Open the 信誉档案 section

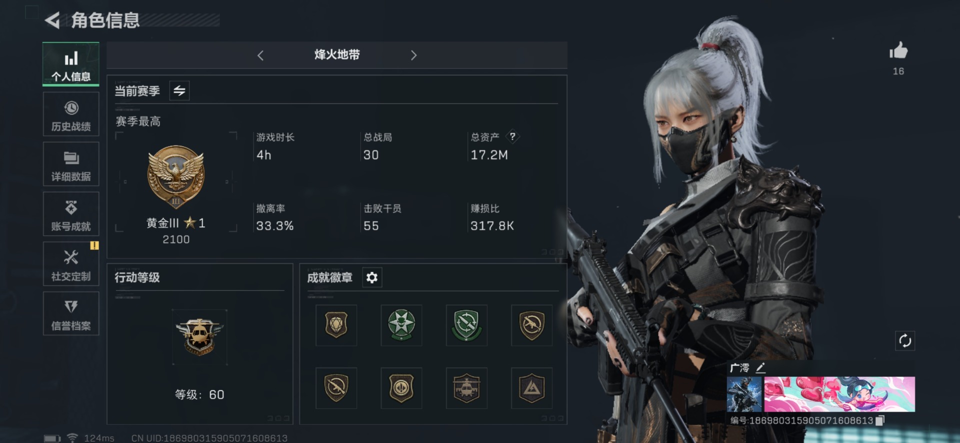point(71,313)
